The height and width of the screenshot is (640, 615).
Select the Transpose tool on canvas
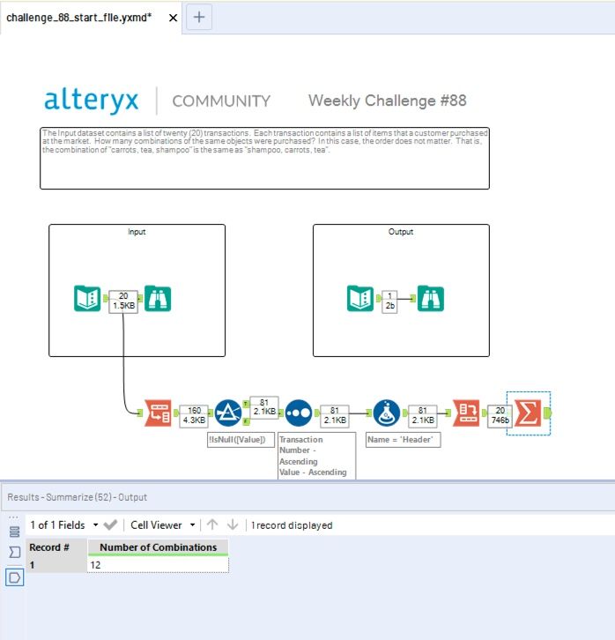click(x=159, y=413)
